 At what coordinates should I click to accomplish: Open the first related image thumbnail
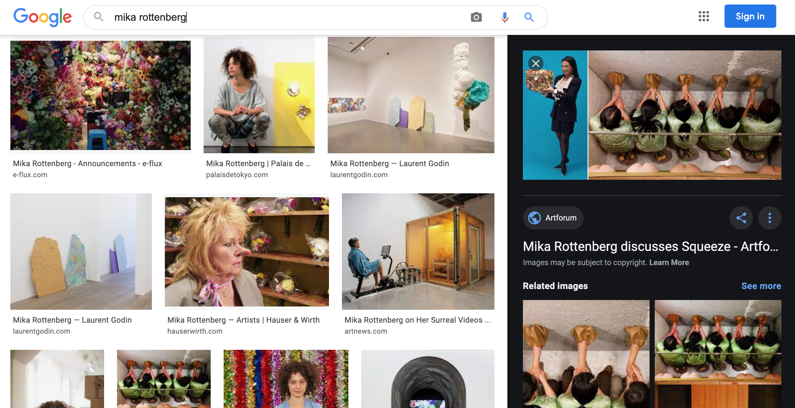pos(586,354)
